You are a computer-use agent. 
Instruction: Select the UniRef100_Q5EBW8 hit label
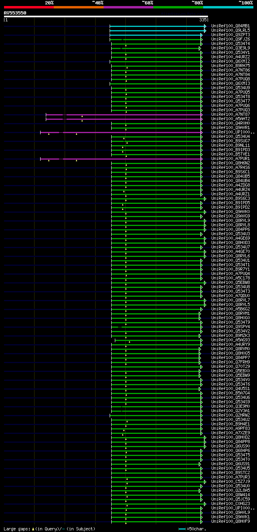(x=230, y=283)
